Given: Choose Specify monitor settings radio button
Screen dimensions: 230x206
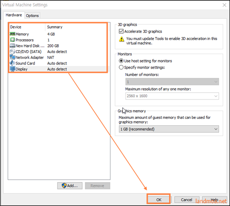Looking at the screenshot, I should click(x=121, y=67).
